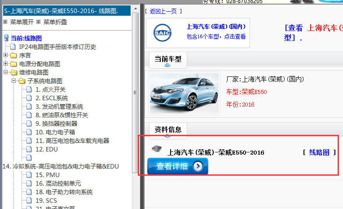343x209 pixels.
Task: Open 3. 发动机管理系统 diagram
Action: (59, 107)
